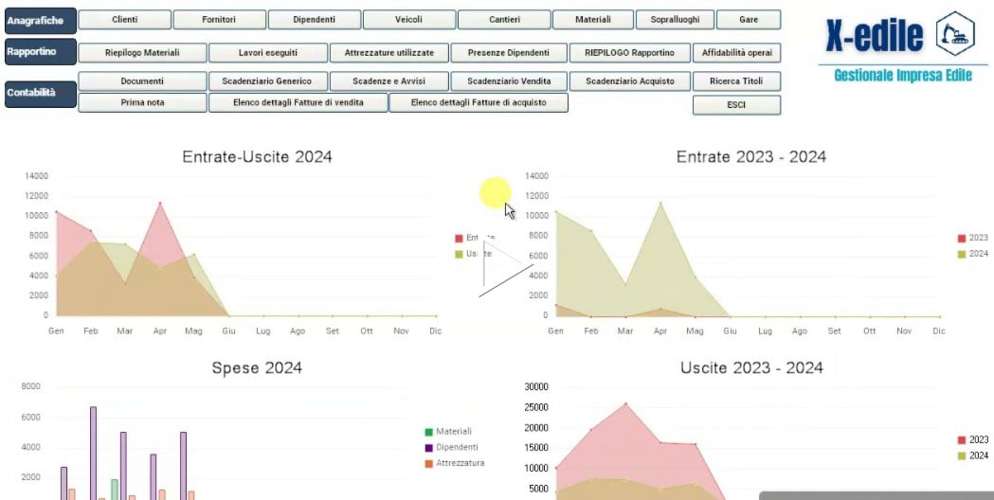Open the Sopralluoghi section
The height and width of the screenshot is (500, 994).
[x=675, y=20]
